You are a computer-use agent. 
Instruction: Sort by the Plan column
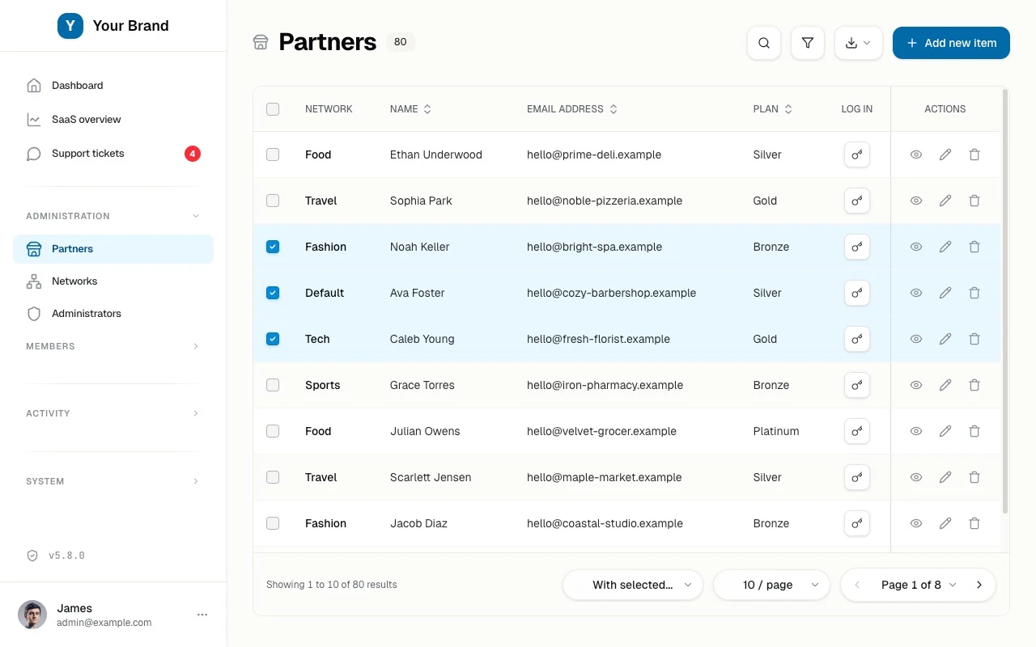[772, 109]
